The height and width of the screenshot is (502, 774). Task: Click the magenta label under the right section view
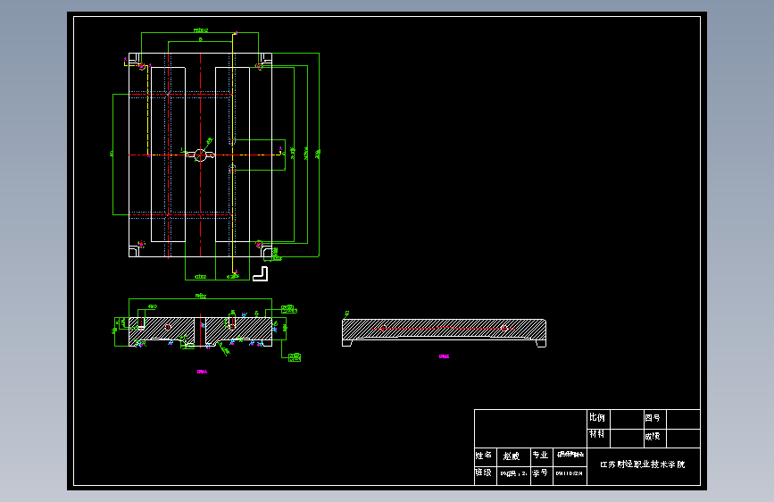coord(444,356)
